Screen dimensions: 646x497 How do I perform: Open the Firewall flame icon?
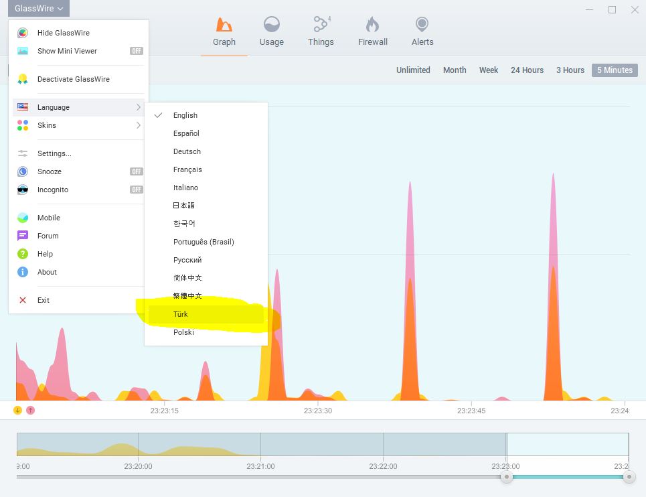(x=372, y=25)
